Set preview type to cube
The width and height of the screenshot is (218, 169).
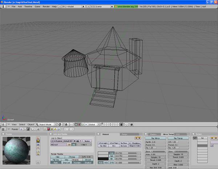coord(38,144)
